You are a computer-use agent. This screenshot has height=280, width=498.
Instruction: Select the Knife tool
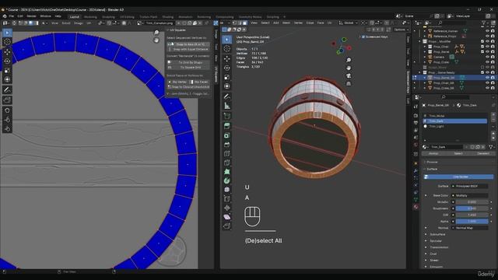pos(226,163)
